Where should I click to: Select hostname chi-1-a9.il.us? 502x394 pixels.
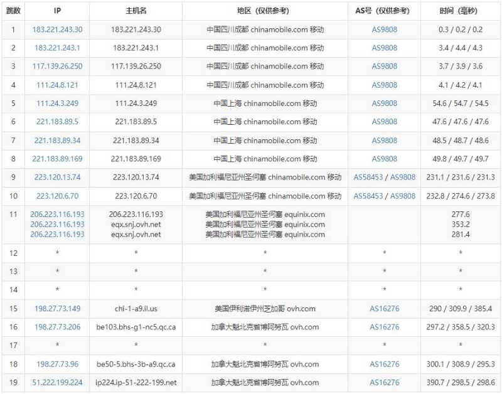click(x=136, y=309)
